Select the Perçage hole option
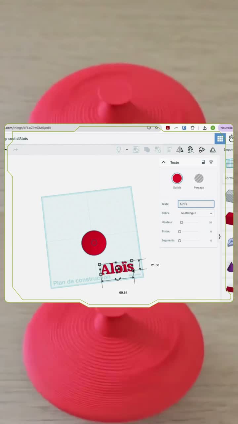238x424 pixels. pyautogui.click(x=199, y=178)
